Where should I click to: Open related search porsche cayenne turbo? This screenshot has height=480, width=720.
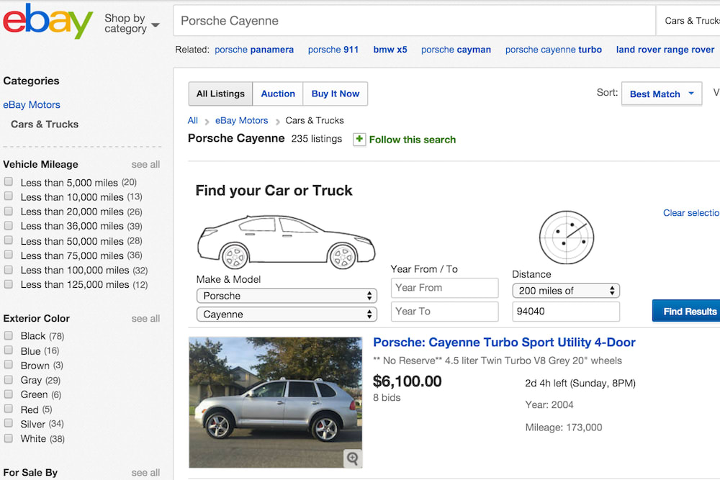click(x=553, y=50)
